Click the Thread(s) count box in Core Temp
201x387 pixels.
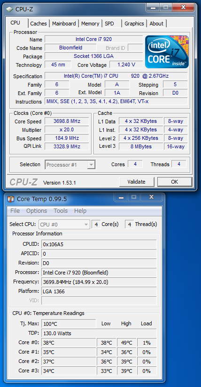129,225
